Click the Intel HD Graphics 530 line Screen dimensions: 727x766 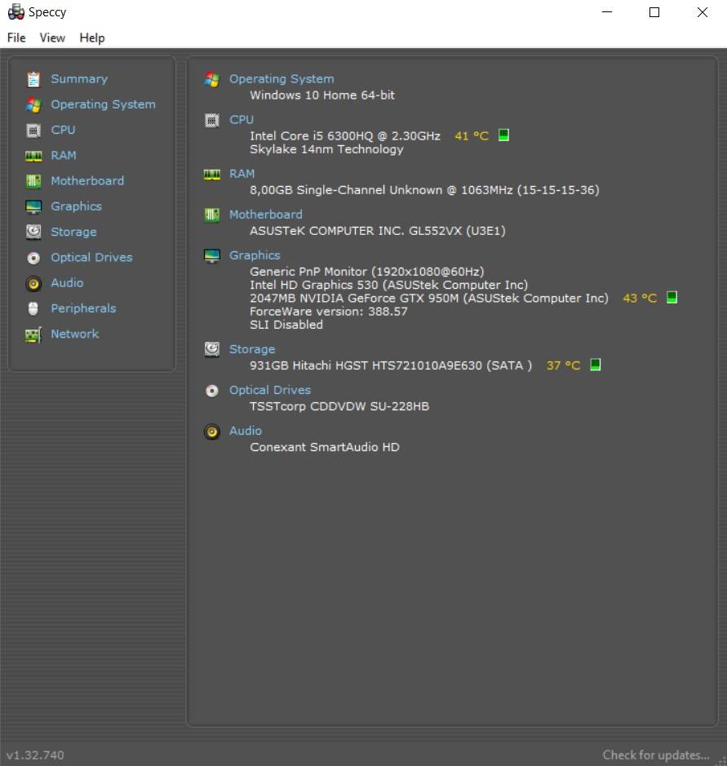click(x=388, y=285)
